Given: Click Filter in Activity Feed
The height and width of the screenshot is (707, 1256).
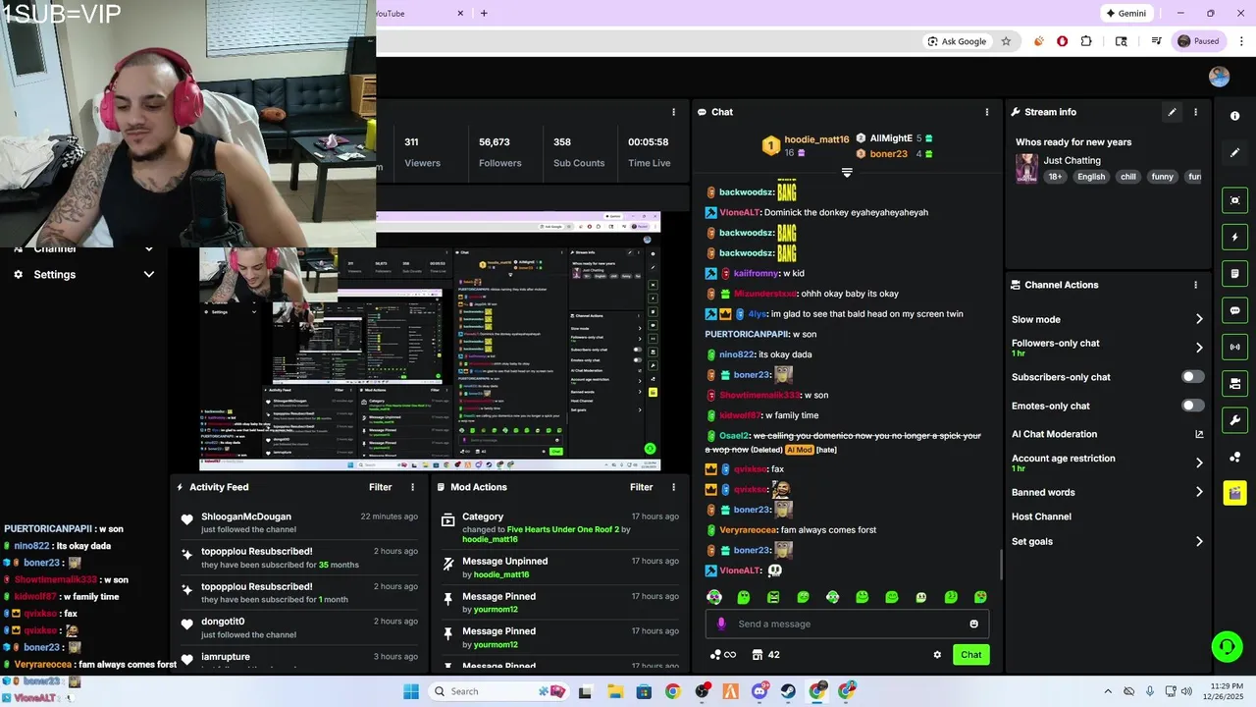Looking at the screenshot, I should (x=380, y=487).
